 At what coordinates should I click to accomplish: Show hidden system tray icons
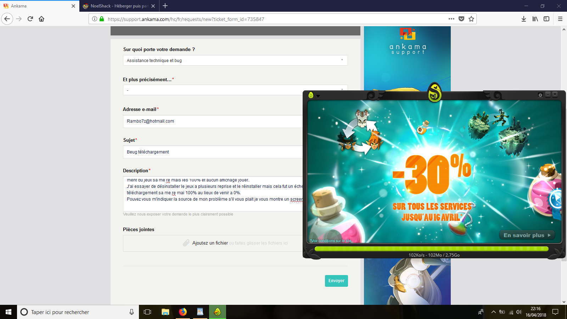[493, 312]
